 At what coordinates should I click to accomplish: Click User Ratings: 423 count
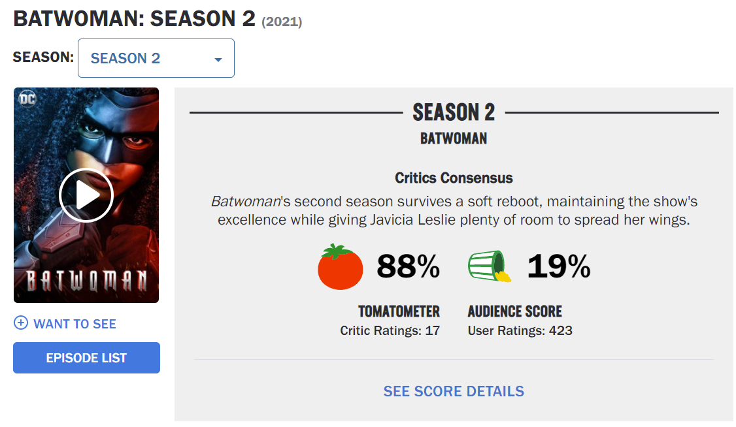click(x=520, y=331)
